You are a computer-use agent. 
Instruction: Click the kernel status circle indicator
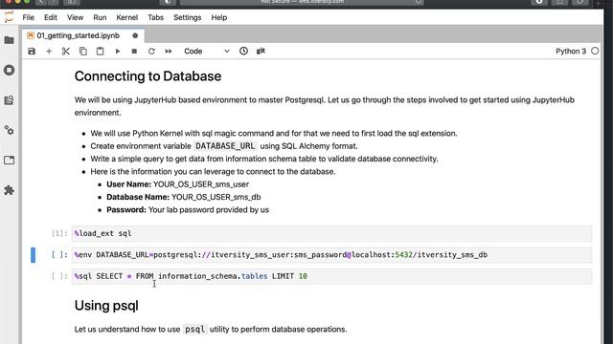coord(595,51)
